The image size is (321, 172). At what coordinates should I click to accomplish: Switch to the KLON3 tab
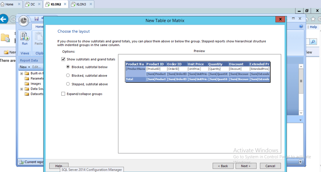81,4
